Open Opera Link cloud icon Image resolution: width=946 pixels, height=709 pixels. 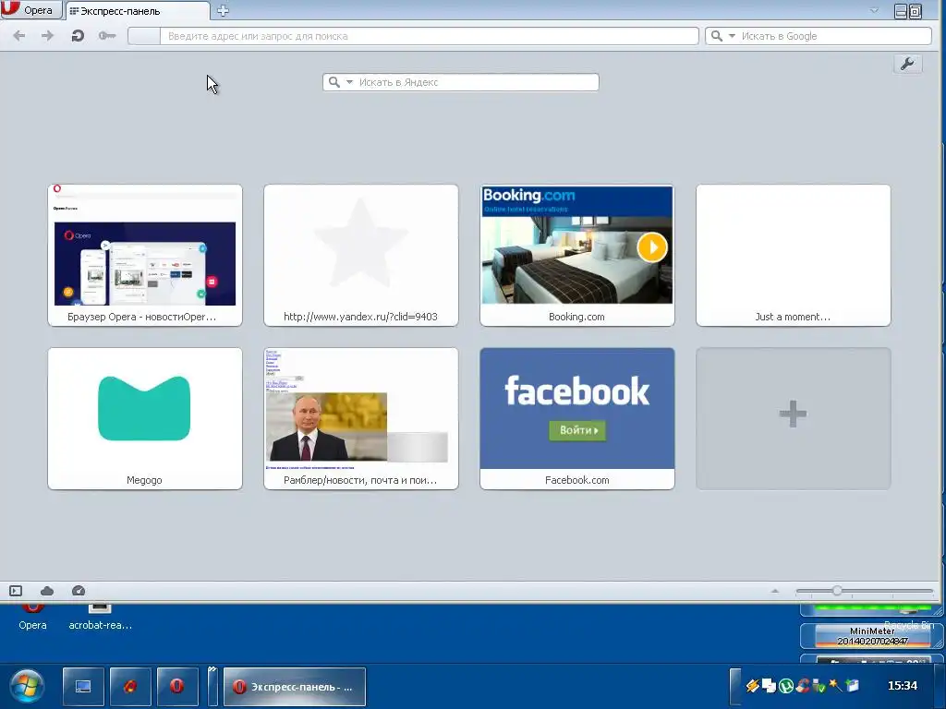[x=47, y=591]
